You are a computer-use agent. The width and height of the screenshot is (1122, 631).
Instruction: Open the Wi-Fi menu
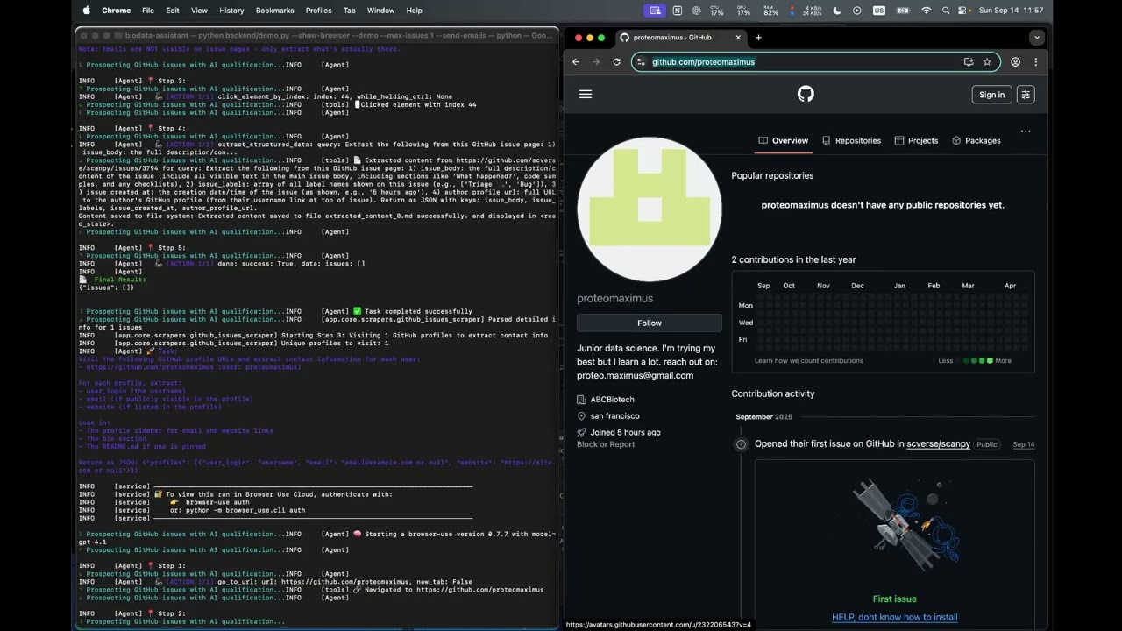click(927, 11)
